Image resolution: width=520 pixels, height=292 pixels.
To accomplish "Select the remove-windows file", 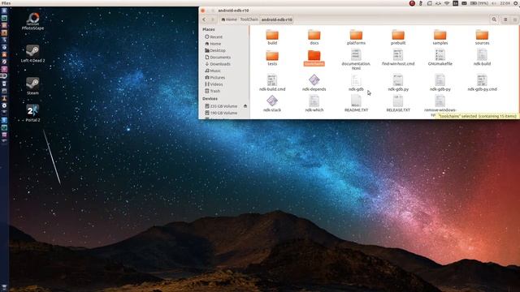I will click(440, 105).
